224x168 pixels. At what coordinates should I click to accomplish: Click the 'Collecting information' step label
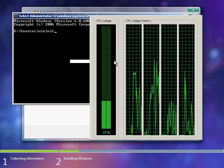[x=27, y=158]
